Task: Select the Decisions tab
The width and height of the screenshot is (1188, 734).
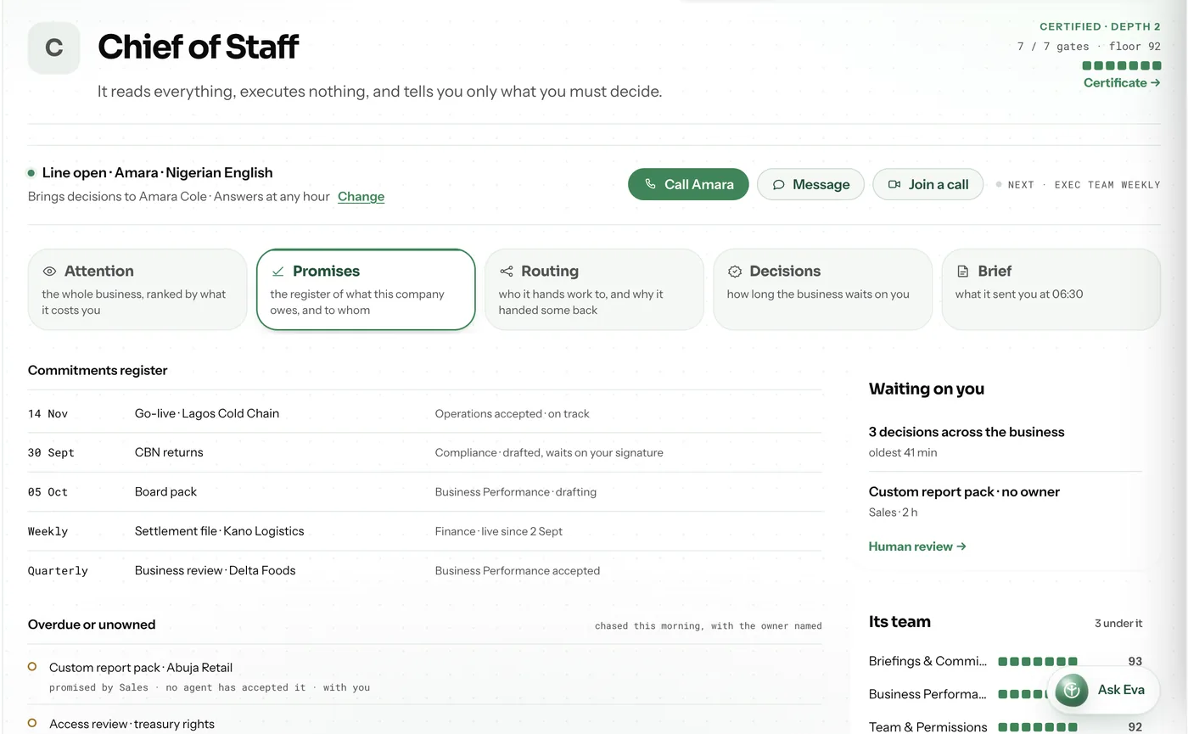Action: pos(822,289)
